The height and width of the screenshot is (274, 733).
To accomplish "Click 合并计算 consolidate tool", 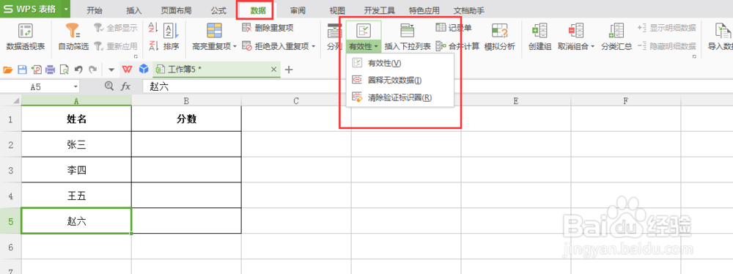I will (457, 46).
